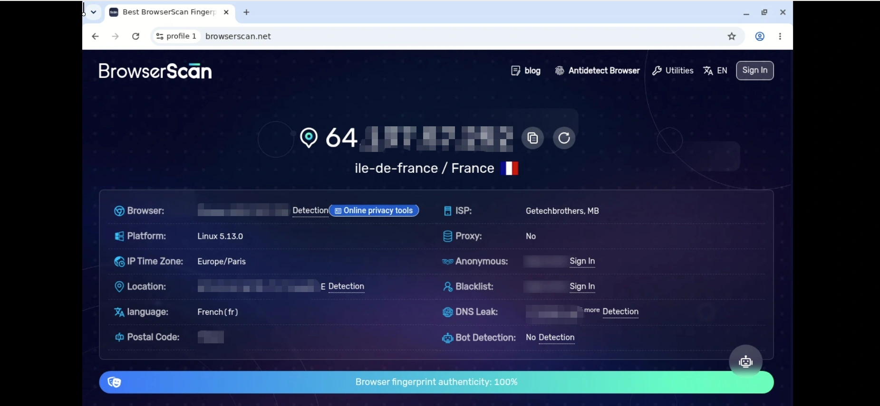The height and width of the screenshot is (406, 880).
Task: Click the Platform row icon
Action: pos(119,236)
